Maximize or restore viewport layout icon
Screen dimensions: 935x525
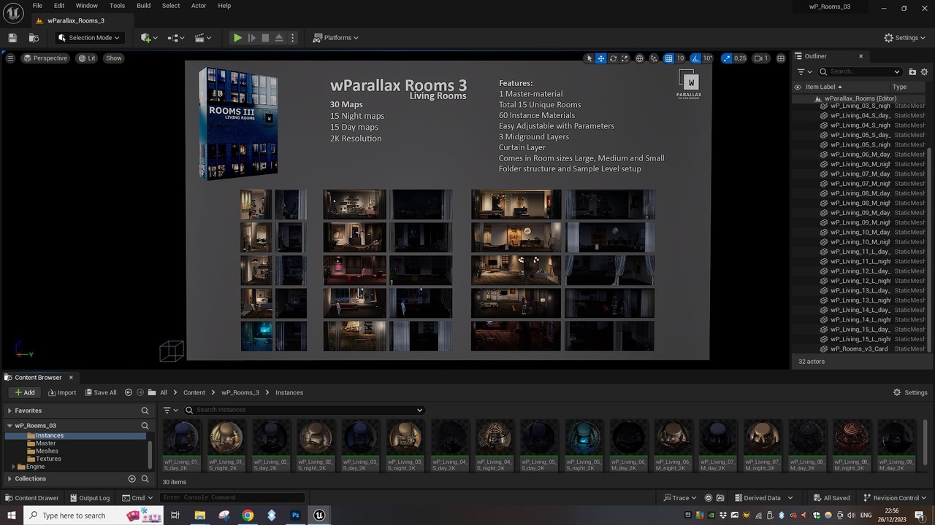tap(781, 58)
